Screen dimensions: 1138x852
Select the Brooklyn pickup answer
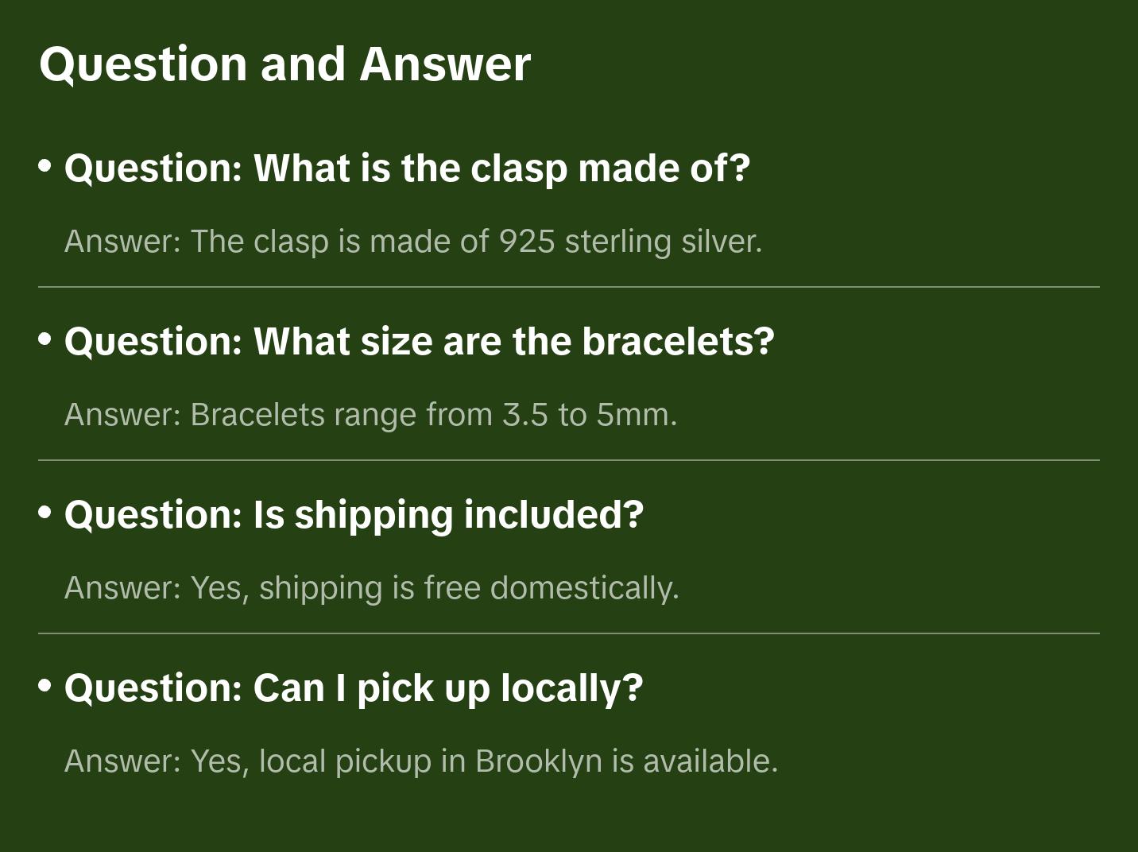(421, 761)
